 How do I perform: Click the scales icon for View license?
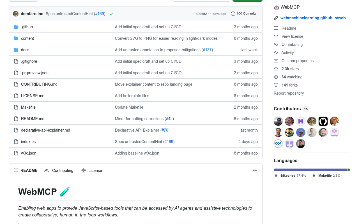[x=276, y=36]
